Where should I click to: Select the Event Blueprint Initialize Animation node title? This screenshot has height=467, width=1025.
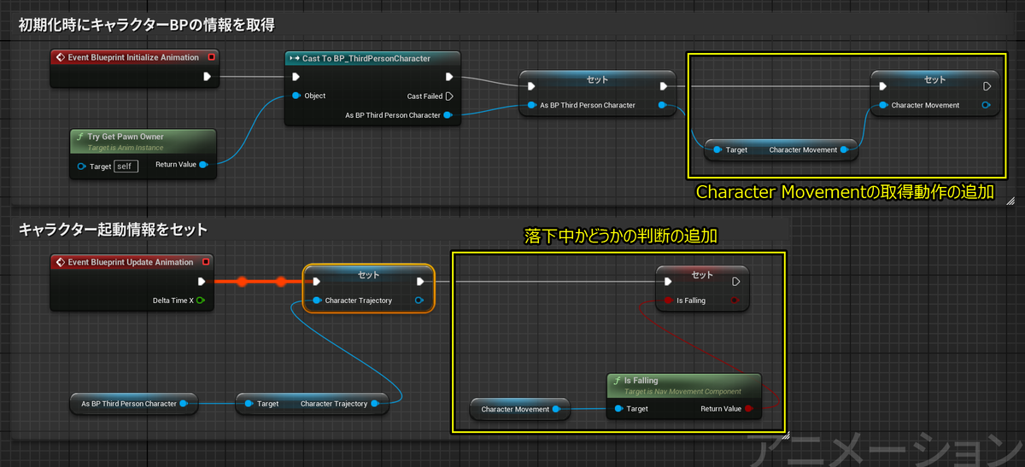click(132, 57)
